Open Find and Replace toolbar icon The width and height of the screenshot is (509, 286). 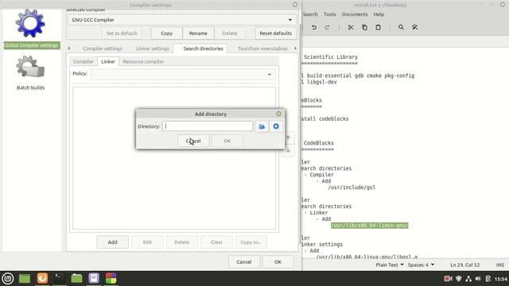tap(415, 28)
